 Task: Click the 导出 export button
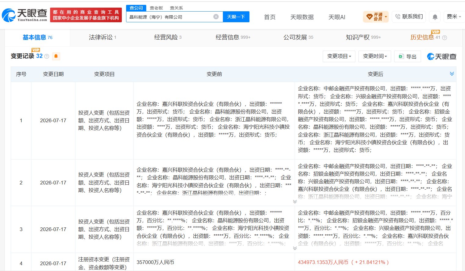[x=408, y=56]
